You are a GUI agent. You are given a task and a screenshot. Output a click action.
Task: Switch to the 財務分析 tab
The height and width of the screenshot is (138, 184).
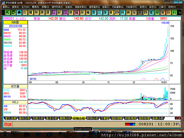click(92, 118)
